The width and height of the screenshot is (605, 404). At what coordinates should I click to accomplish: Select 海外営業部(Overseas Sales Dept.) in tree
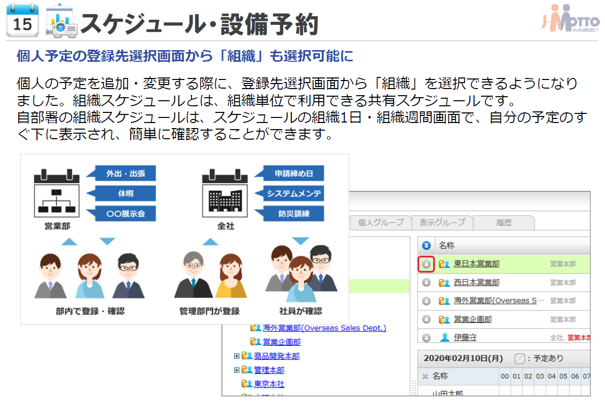324,328
